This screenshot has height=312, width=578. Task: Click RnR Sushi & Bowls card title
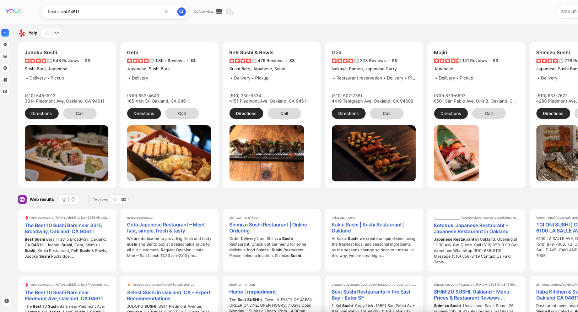click(x=252, y=53)
